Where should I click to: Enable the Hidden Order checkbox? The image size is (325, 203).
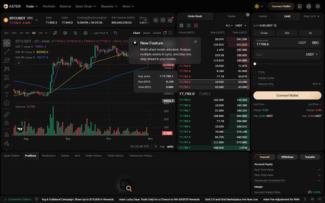click(x=255, y=78)
